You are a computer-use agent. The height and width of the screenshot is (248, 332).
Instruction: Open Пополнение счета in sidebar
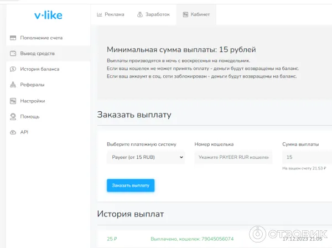(x=48, y=38)
